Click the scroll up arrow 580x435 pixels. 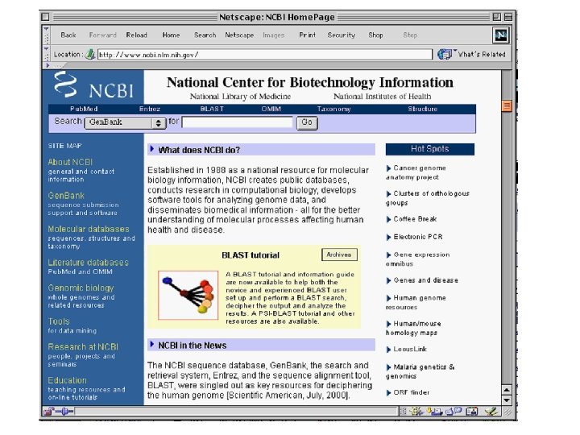(x=507, y=390)
